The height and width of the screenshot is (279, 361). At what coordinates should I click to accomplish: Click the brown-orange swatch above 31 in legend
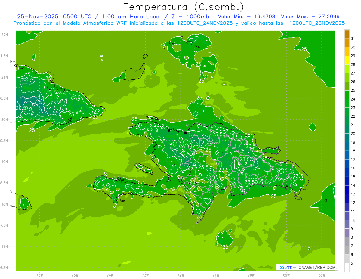(347, 34)
